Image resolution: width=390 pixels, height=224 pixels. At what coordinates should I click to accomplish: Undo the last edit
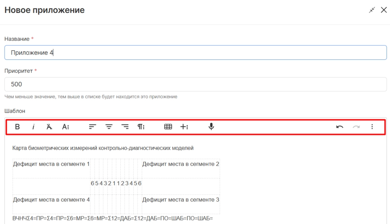click(x=340, y=127)
